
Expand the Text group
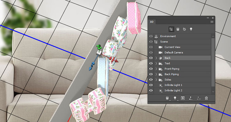156,63
